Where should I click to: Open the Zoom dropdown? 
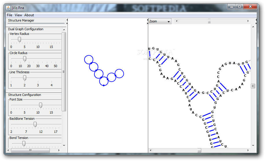160,22
